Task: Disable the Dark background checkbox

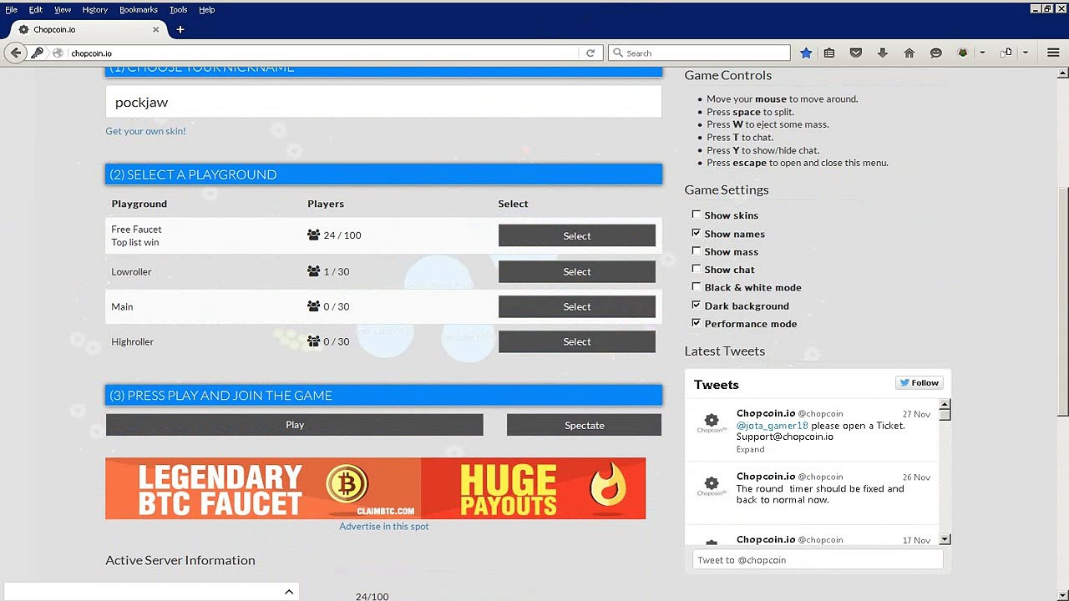Action: click(x=696, y=305)
